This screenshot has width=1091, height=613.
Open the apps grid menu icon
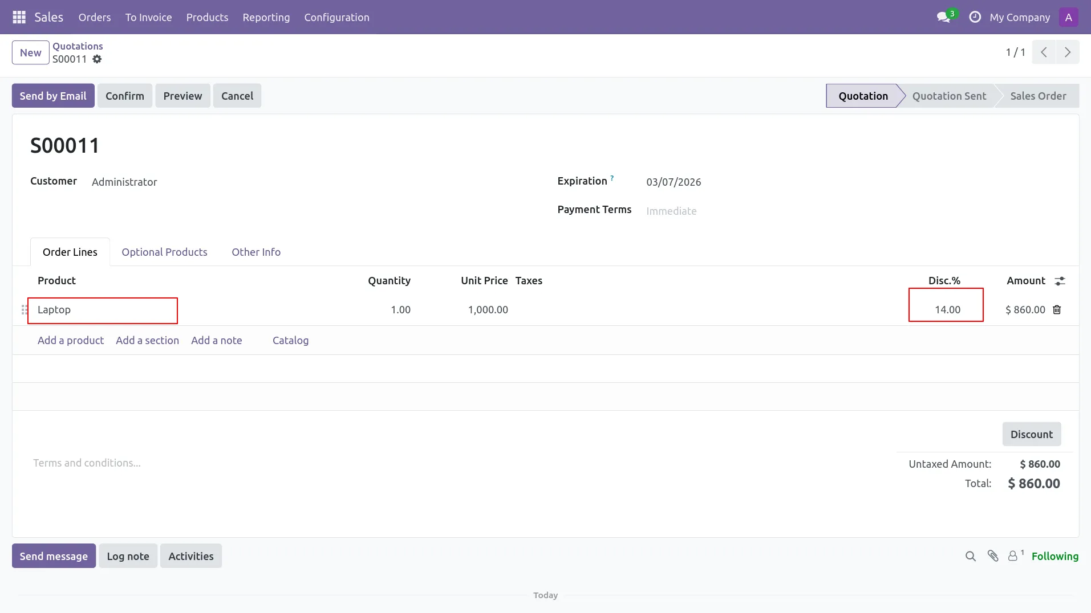(x=19, y=17)
